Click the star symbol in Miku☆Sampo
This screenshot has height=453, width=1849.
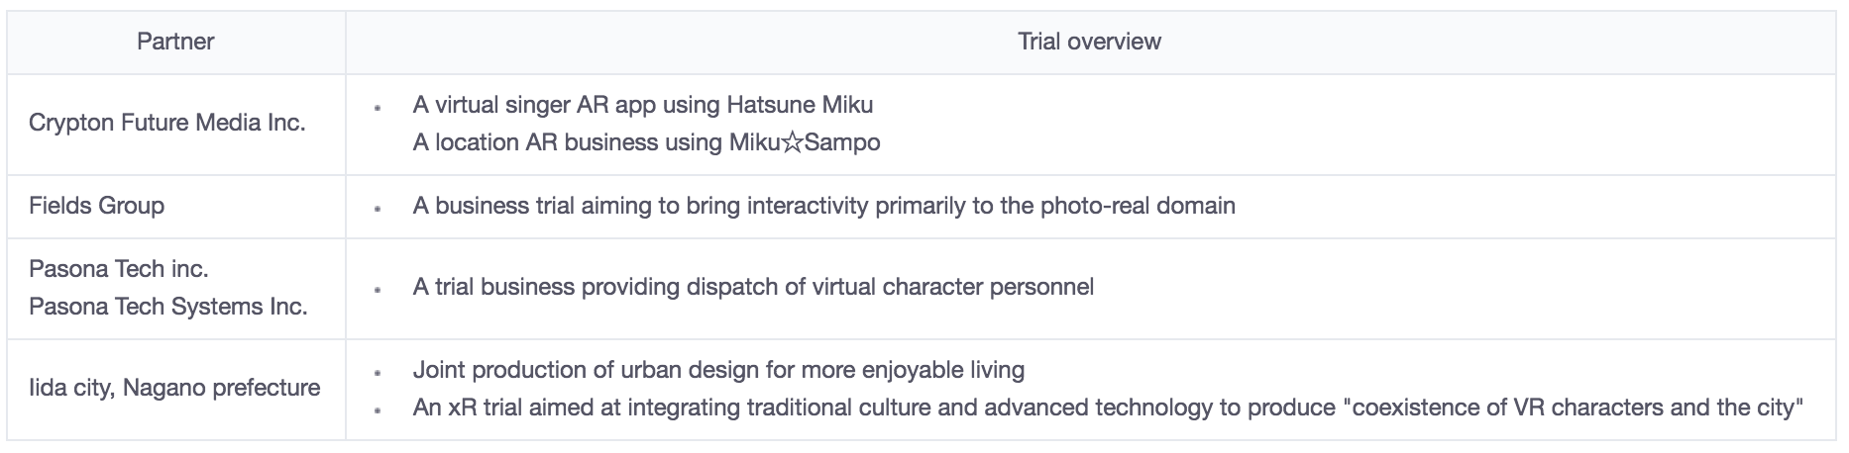pos(793,142)
